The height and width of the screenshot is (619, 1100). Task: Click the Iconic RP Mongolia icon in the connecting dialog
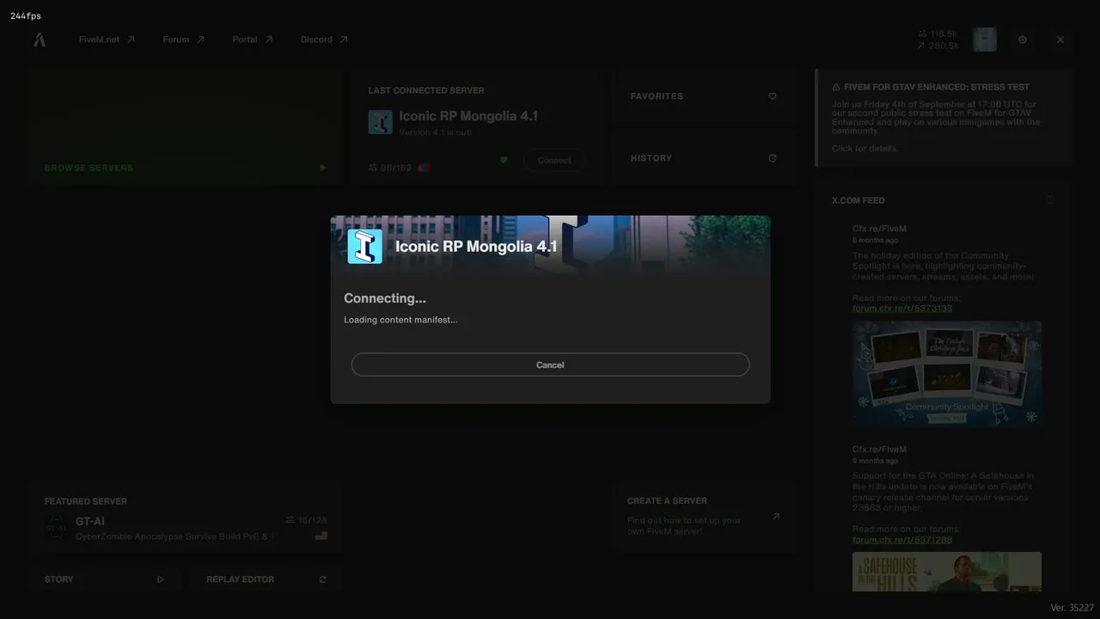click(364, 247)
